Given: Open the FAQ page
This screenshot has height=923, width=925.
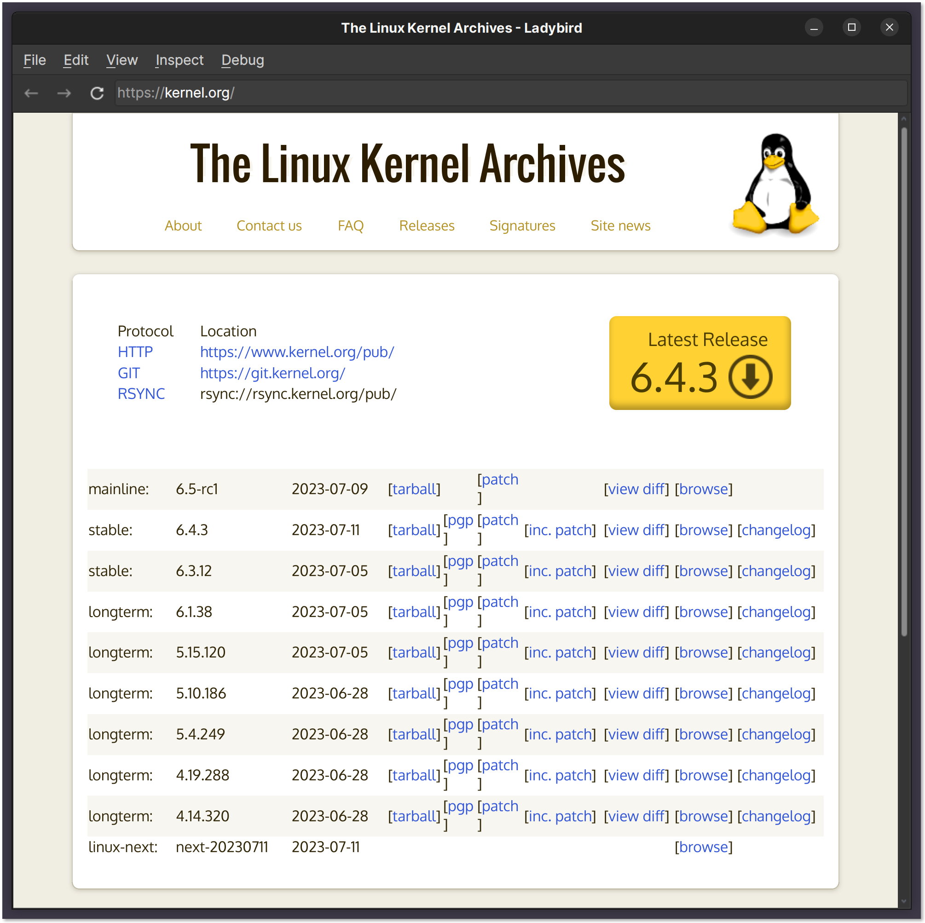Looking at the screenshot, I should pyautogui.click(x=351, y=225).
